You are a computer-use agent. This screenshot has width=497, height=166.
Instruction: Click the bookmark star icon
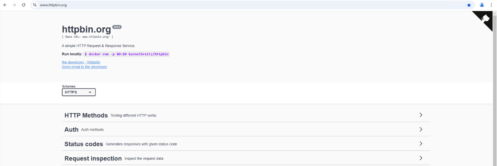pos(469,5)
